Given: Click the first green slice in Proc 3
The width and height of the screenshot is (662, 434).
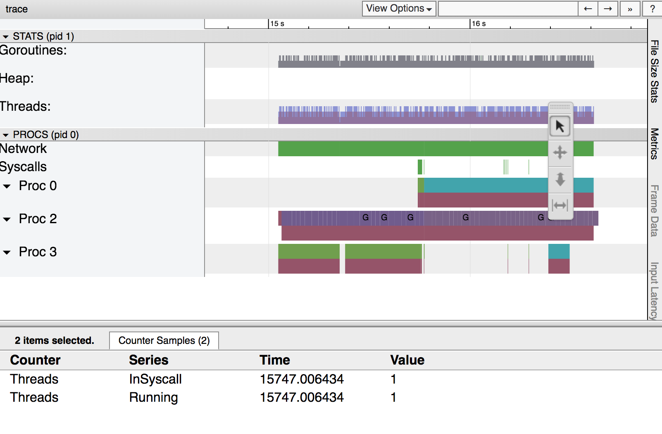Looking at the screenshot, I should (x=309, y=251).
